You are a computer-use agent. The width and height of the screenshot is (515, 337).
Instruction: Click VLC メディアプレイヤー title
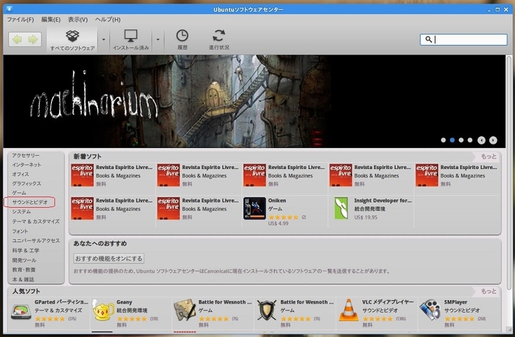coord(388,302)
